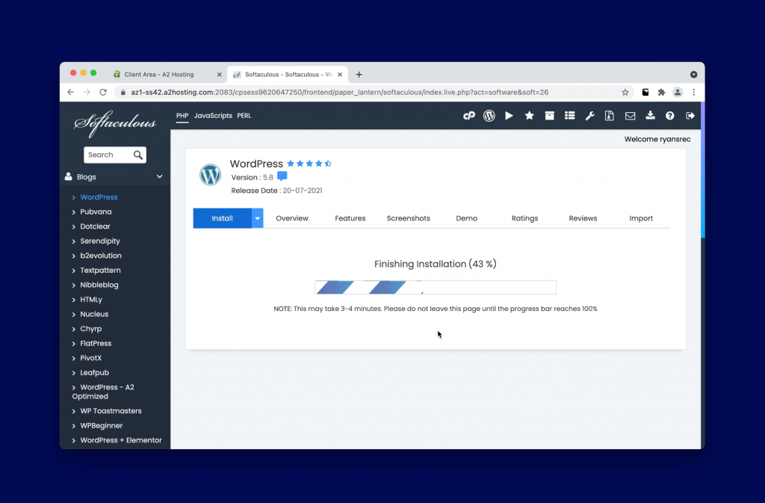The width and height of the screenshot is (765, 503).
Task: Open the all installations box icon
Action: pyautogui.click(x=549, y=116)
